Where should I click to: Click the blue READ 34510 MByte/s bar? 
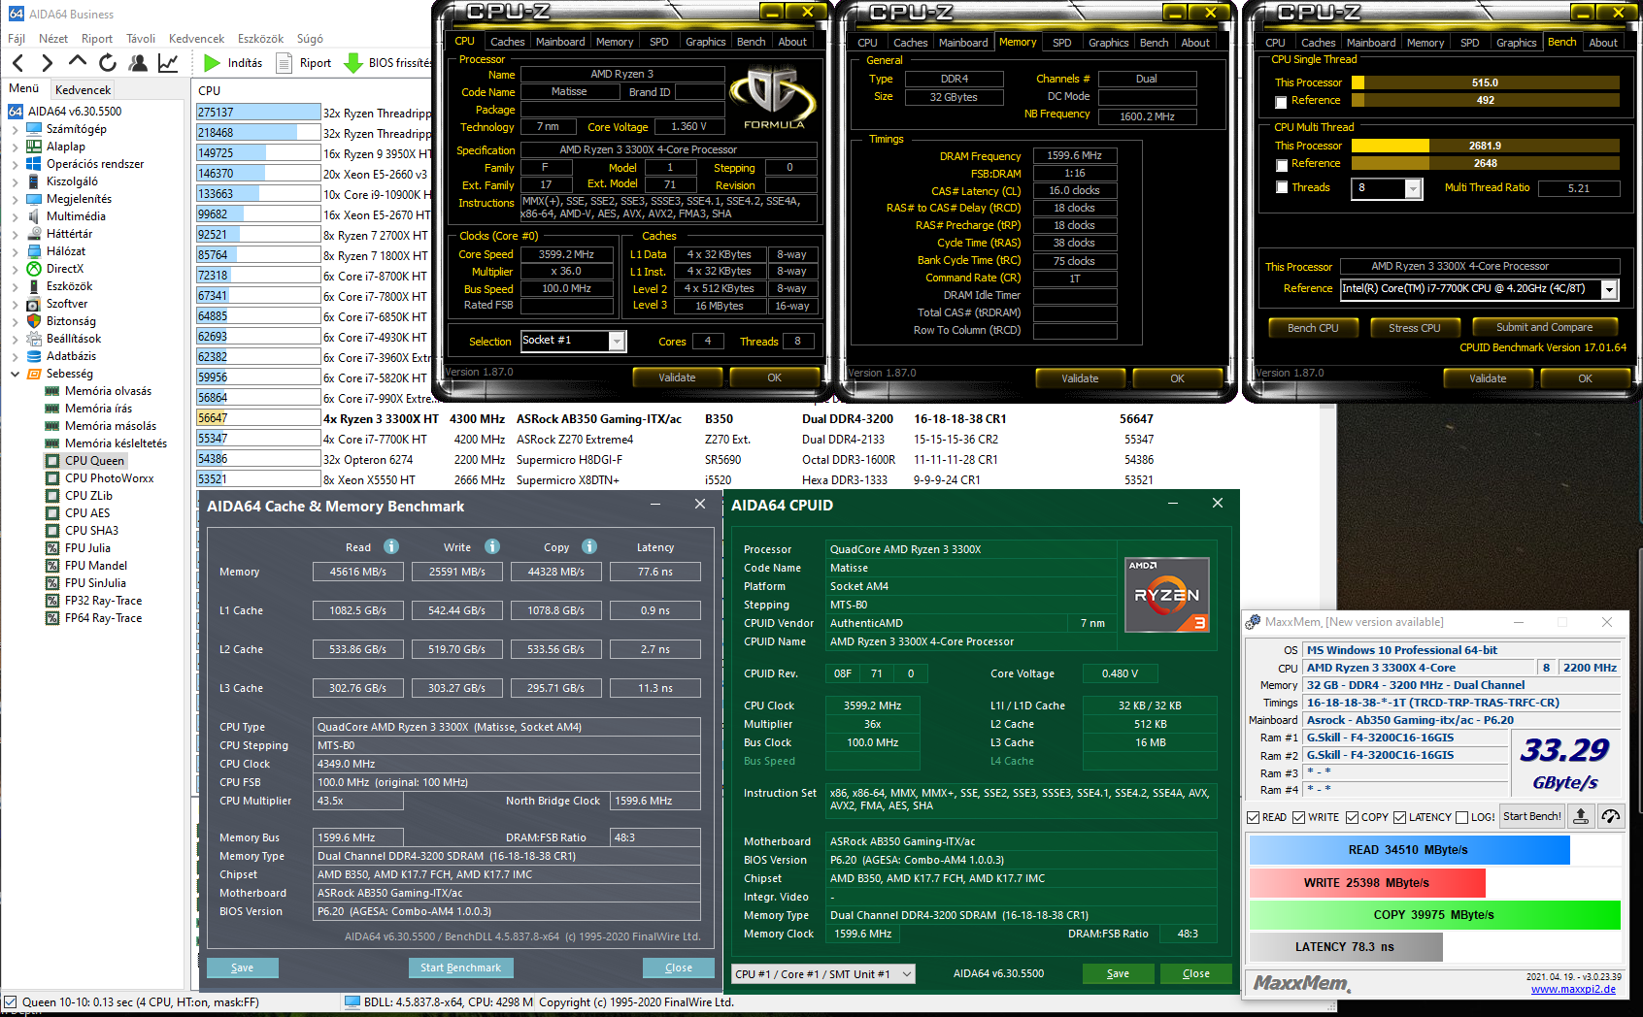click(x=1409, y=850)
